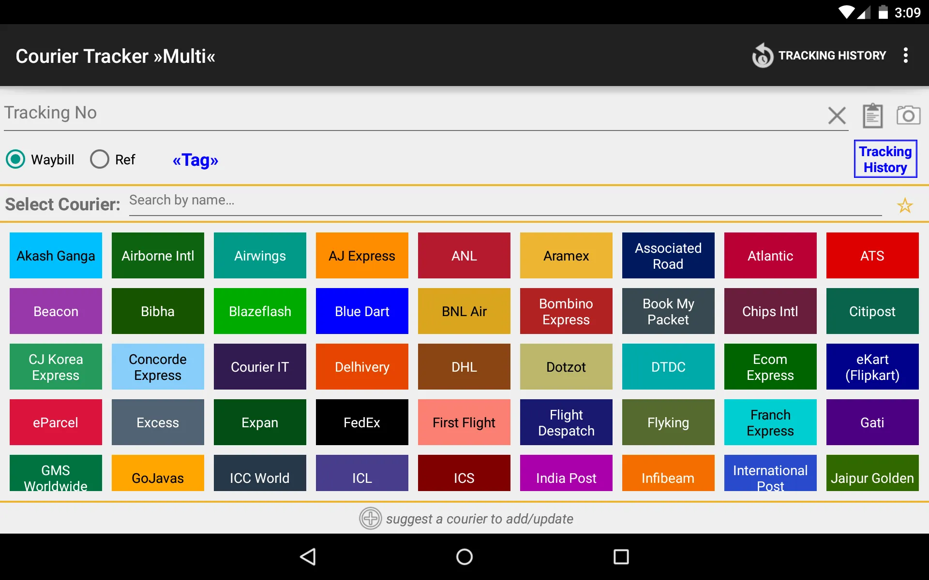Scan tracking number using the camera icon
Viewport: 929px width, 580px height.
909,115
